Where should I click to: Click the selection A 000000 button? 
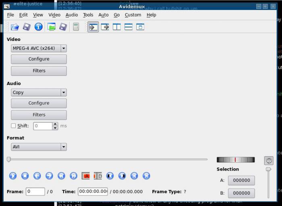241,180
